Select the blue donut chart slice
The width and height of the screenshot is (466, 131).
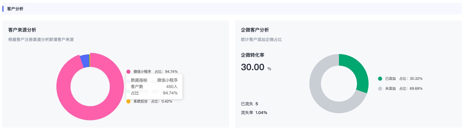85,61
